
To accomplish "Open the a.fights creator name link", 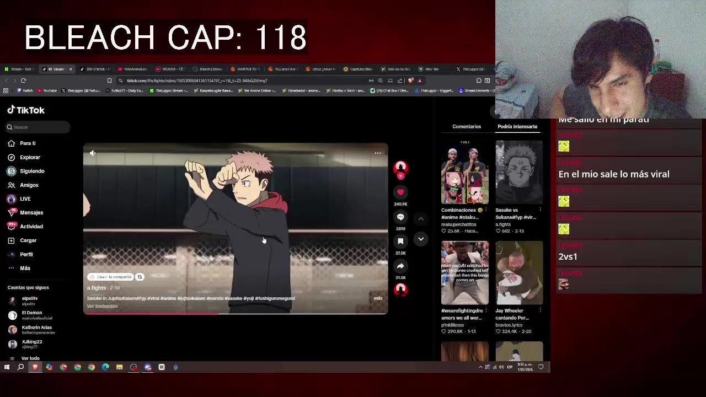I will pos(96,288).
